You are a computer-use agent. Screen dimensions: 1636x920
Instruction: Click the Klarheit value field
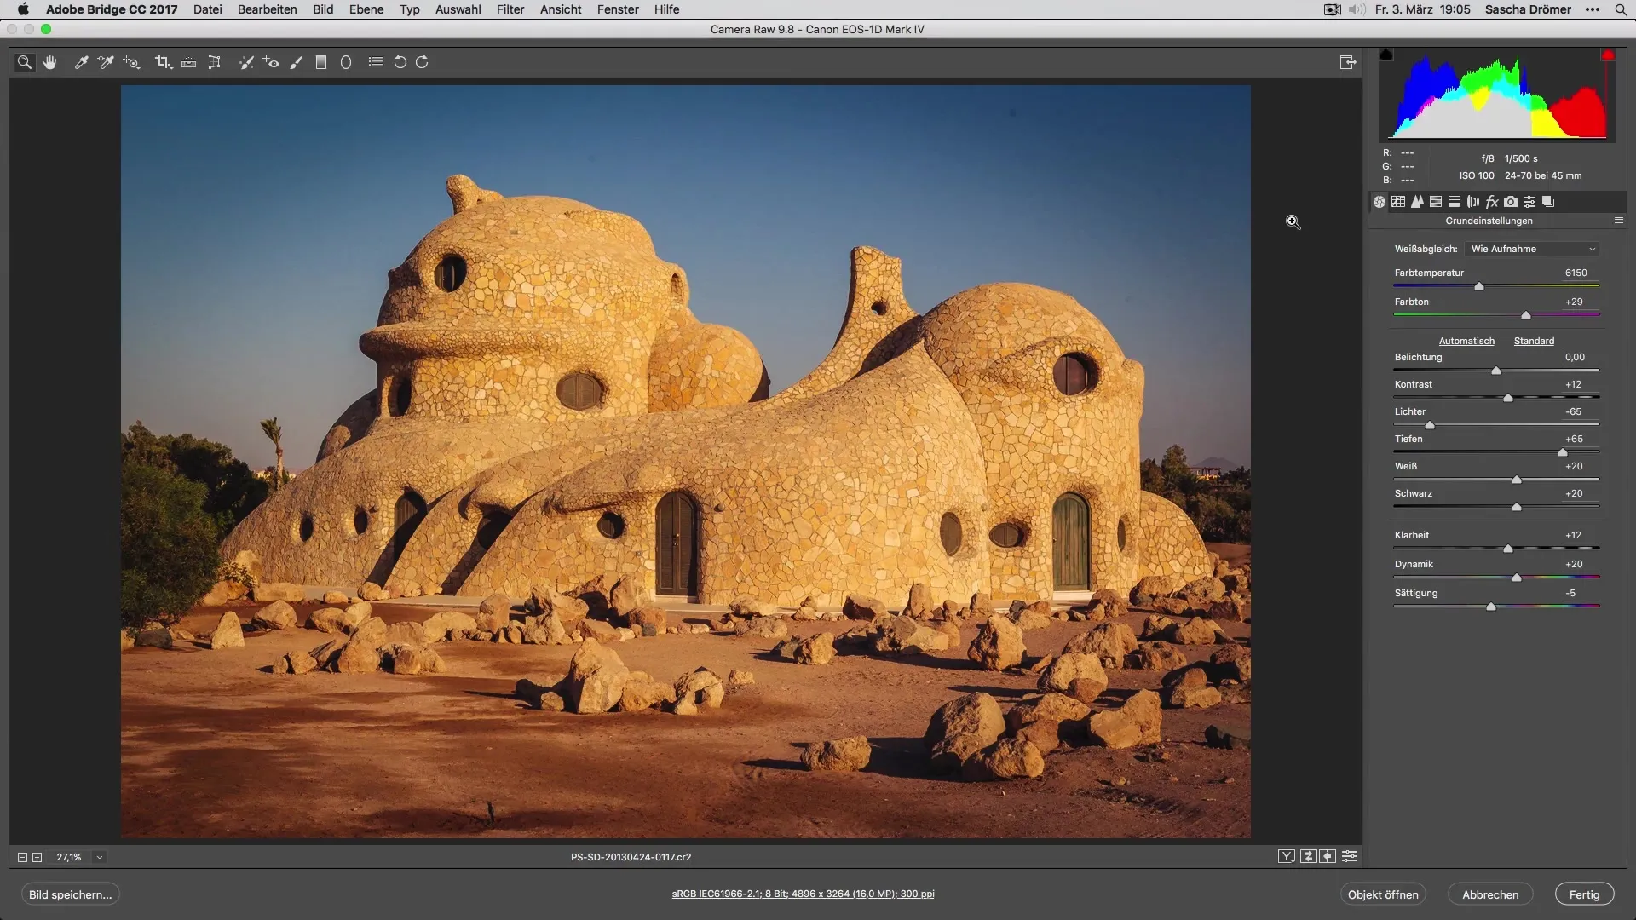tap(1573, 535)
